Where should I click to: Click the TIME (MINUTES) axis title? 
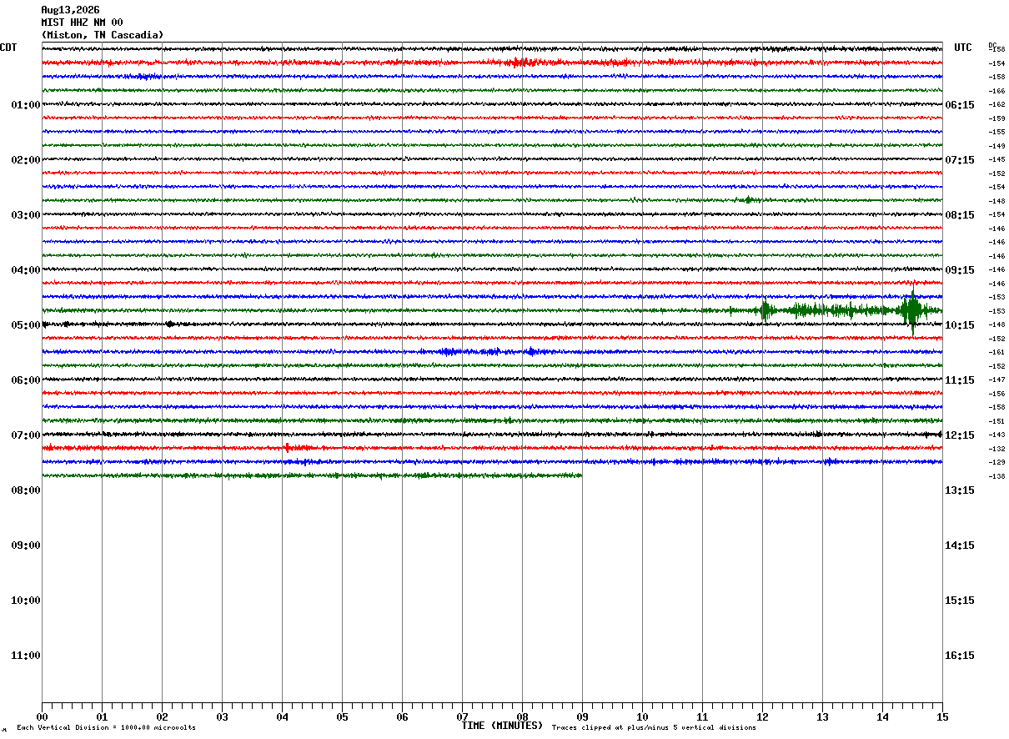pos(502,726)
